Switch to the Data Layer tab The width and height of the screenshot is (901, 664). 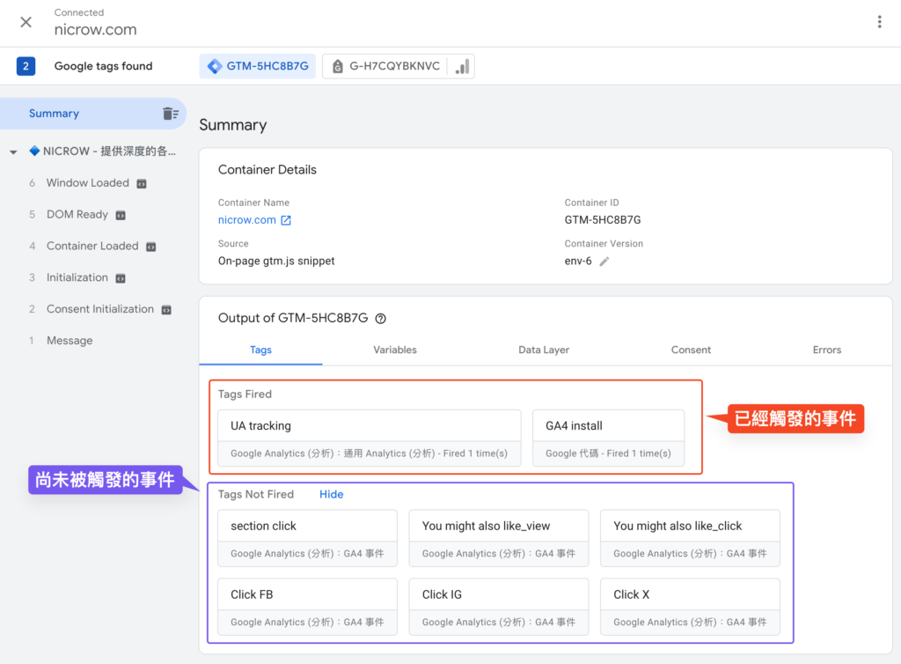pos(544,350)
